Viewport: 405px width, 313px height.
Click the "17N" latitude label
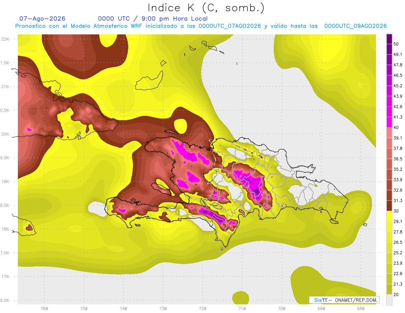point(5,277)
